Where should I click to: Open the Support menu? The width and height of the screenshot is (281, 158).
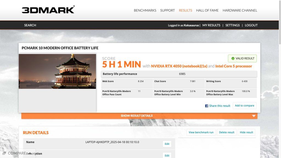167,10
